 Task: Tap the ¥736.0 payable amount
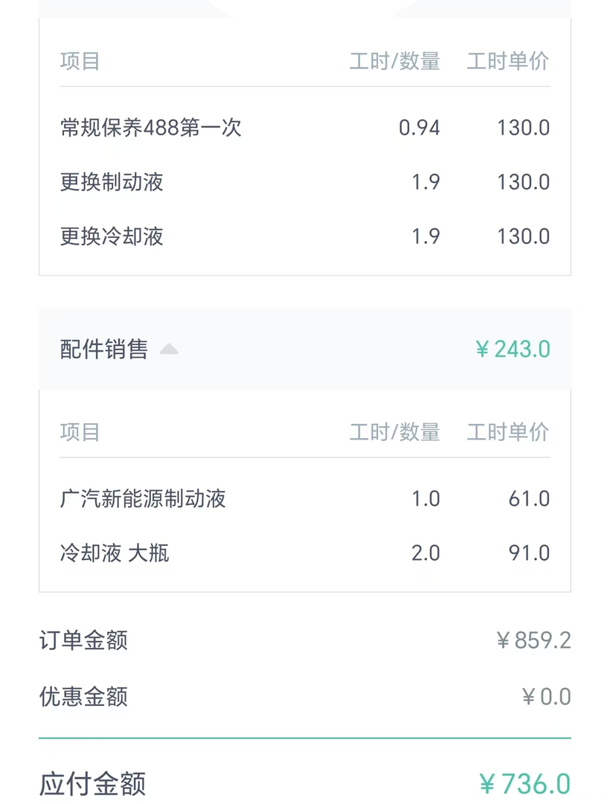[x=525, y=784]
